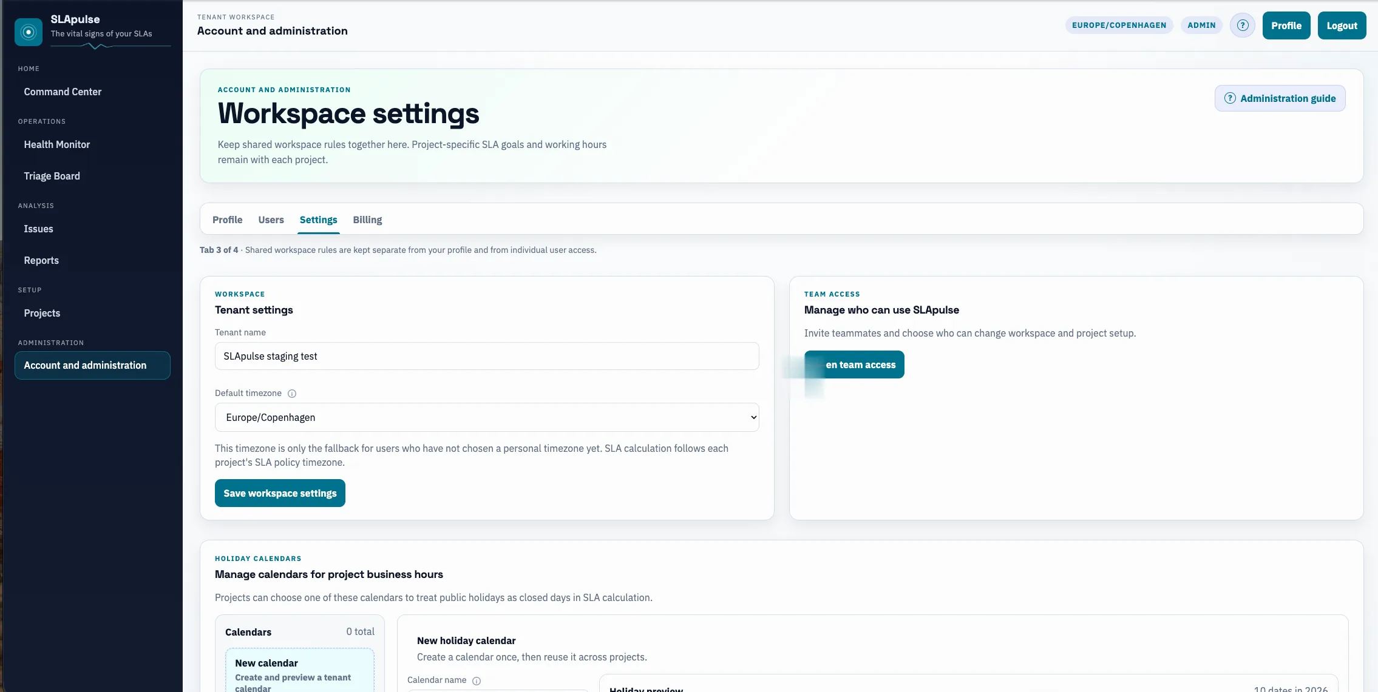Click 'Manage who can use SLApulse' heading
Viewport: 1378px width, 692px height.
coord(881,310)
